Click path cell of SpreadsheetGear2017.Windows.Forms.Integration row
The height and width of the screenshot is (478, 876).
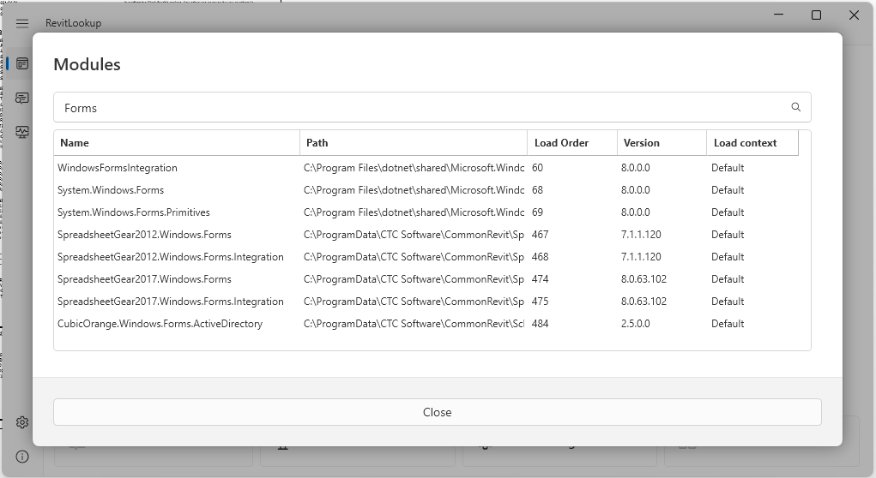point(414,302)
